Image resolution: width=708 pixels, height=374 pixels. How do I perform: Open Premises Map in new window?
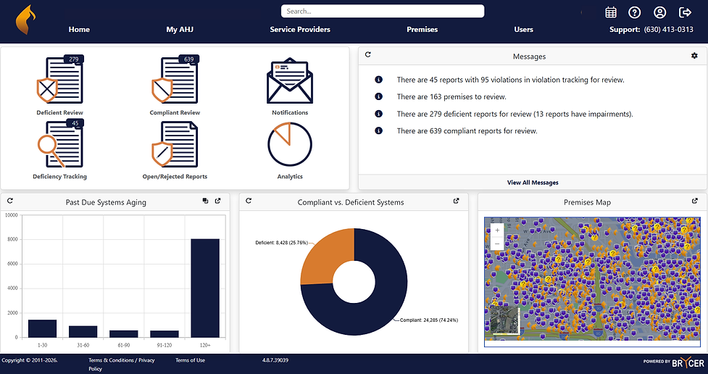(x=694, y=201)
